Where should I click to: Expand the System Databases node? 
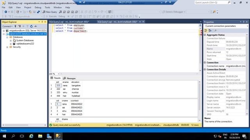click(x=11, y=40)
